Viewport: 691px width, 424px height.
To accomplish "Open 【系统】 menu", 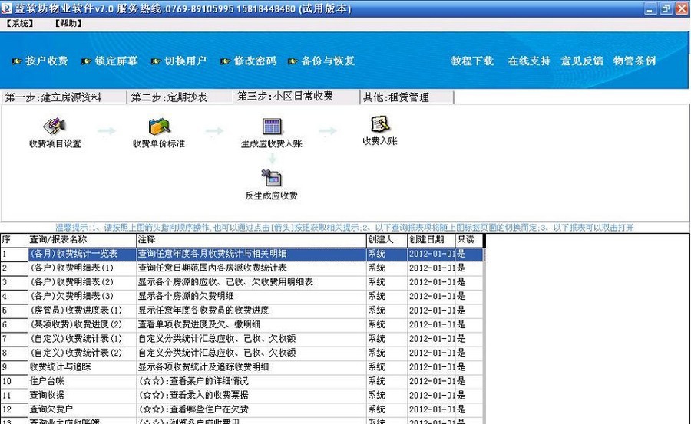I will pos(19,23).
